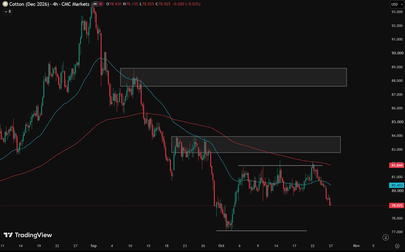Click the pink approximate-equal data icon
405x252 pixels.
(x=101, y=4)
